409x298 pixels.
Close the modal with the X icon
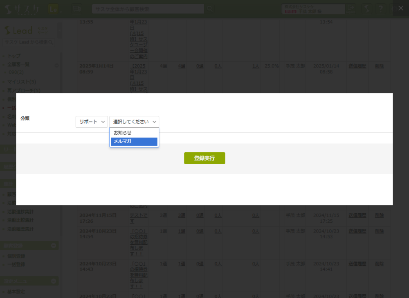[400, 8]
